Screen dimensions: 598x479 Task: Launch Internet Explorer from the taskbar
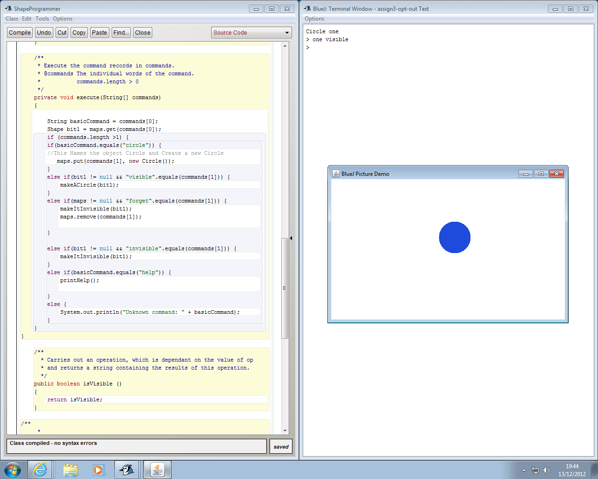point(40,470)
